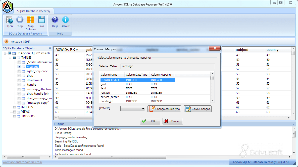This screenshot has width=298, height=167.
Task: Check the sqlite_sequence table checkbox
Action: click(19, 71)
